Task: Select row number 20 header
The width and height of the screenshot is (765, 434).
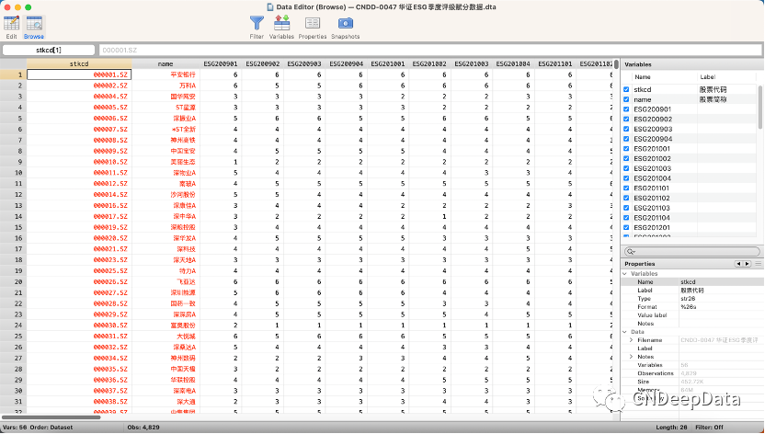Action: tap(13, 282)
